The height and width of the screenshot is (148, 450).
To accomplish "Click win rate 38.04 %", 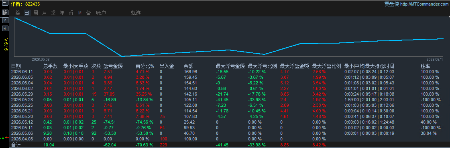I will pos(428,133).
